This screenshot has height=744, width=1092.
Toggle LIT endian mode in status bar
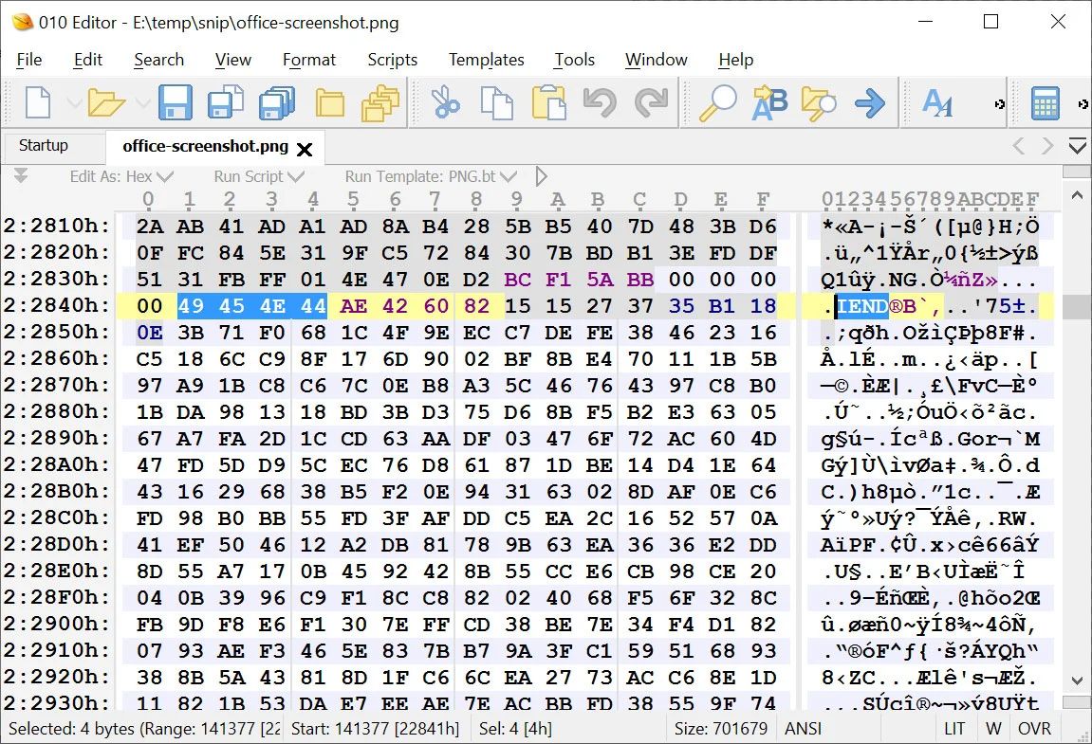tap(953, 729)
